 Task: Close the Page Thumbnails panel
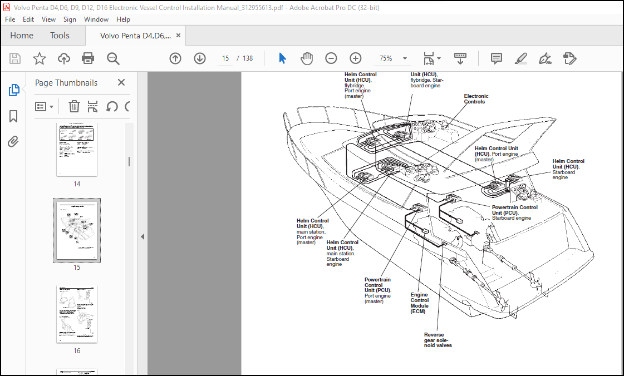point(121,82)
